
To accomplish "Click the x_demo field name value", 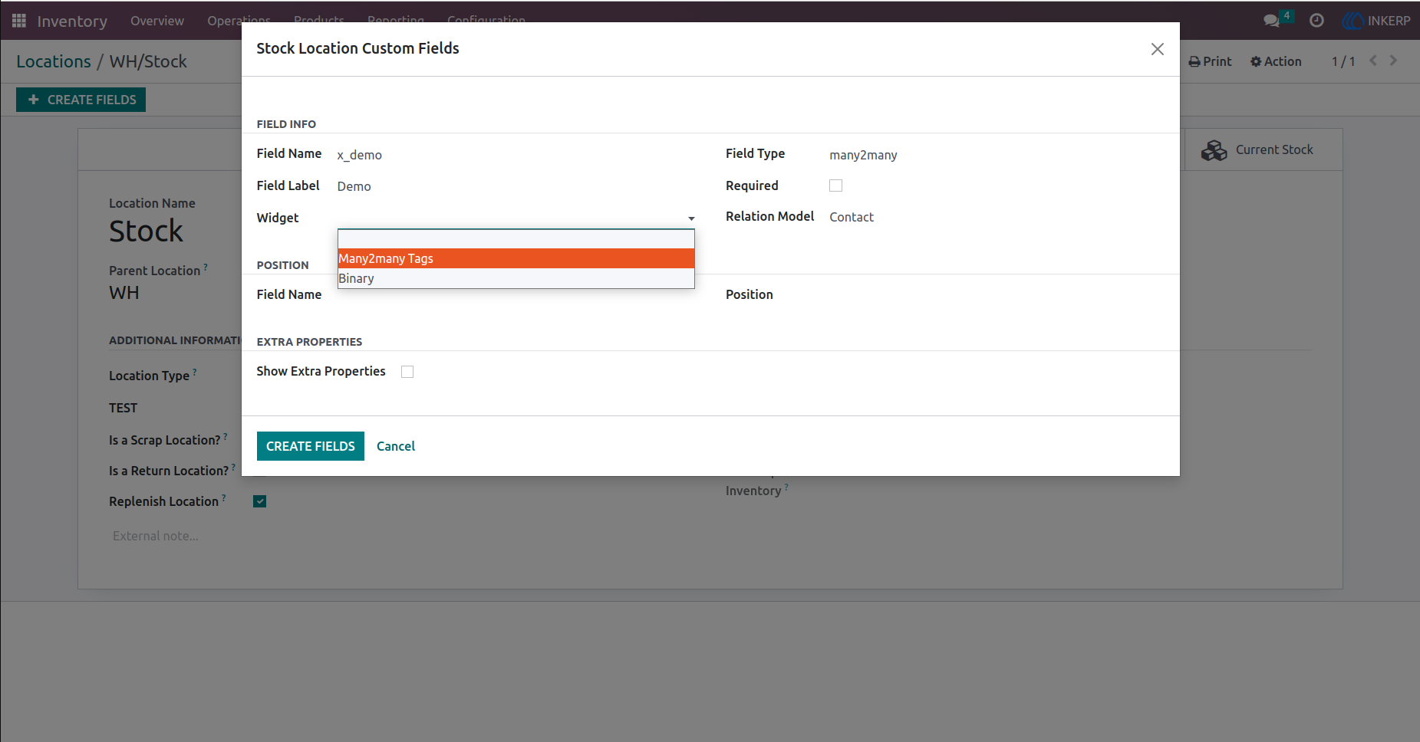I will 360,155.
